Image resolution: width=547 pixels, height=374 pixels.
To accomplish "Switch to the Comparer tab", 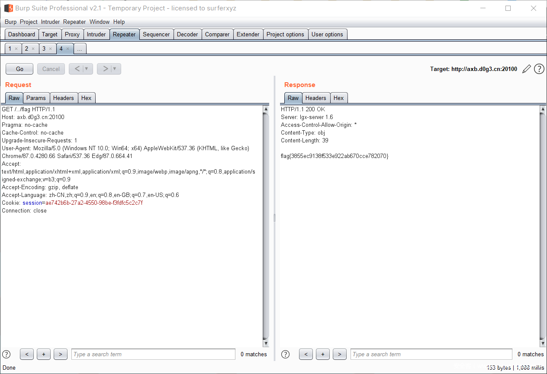I will [x=217, y=34].
